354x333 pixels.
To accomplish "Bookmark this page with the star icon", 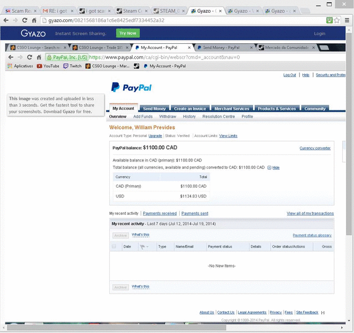I will click(337, 21).
